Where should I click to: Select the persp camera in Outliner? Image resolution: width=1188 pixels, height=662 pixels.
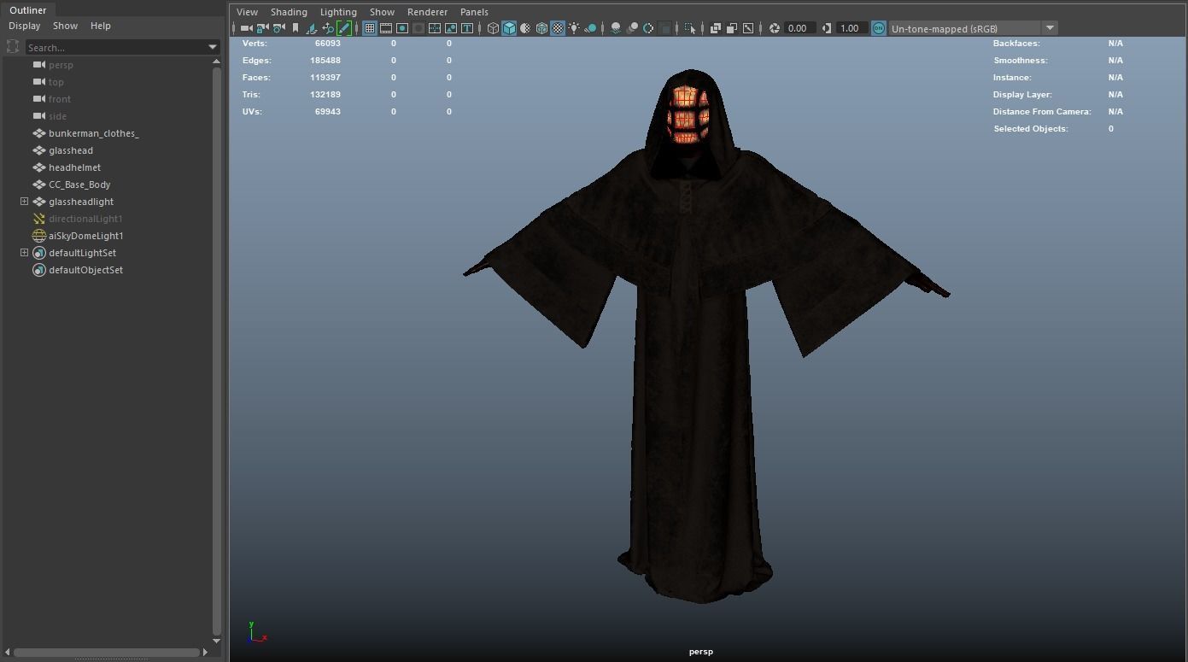(61, 65)
